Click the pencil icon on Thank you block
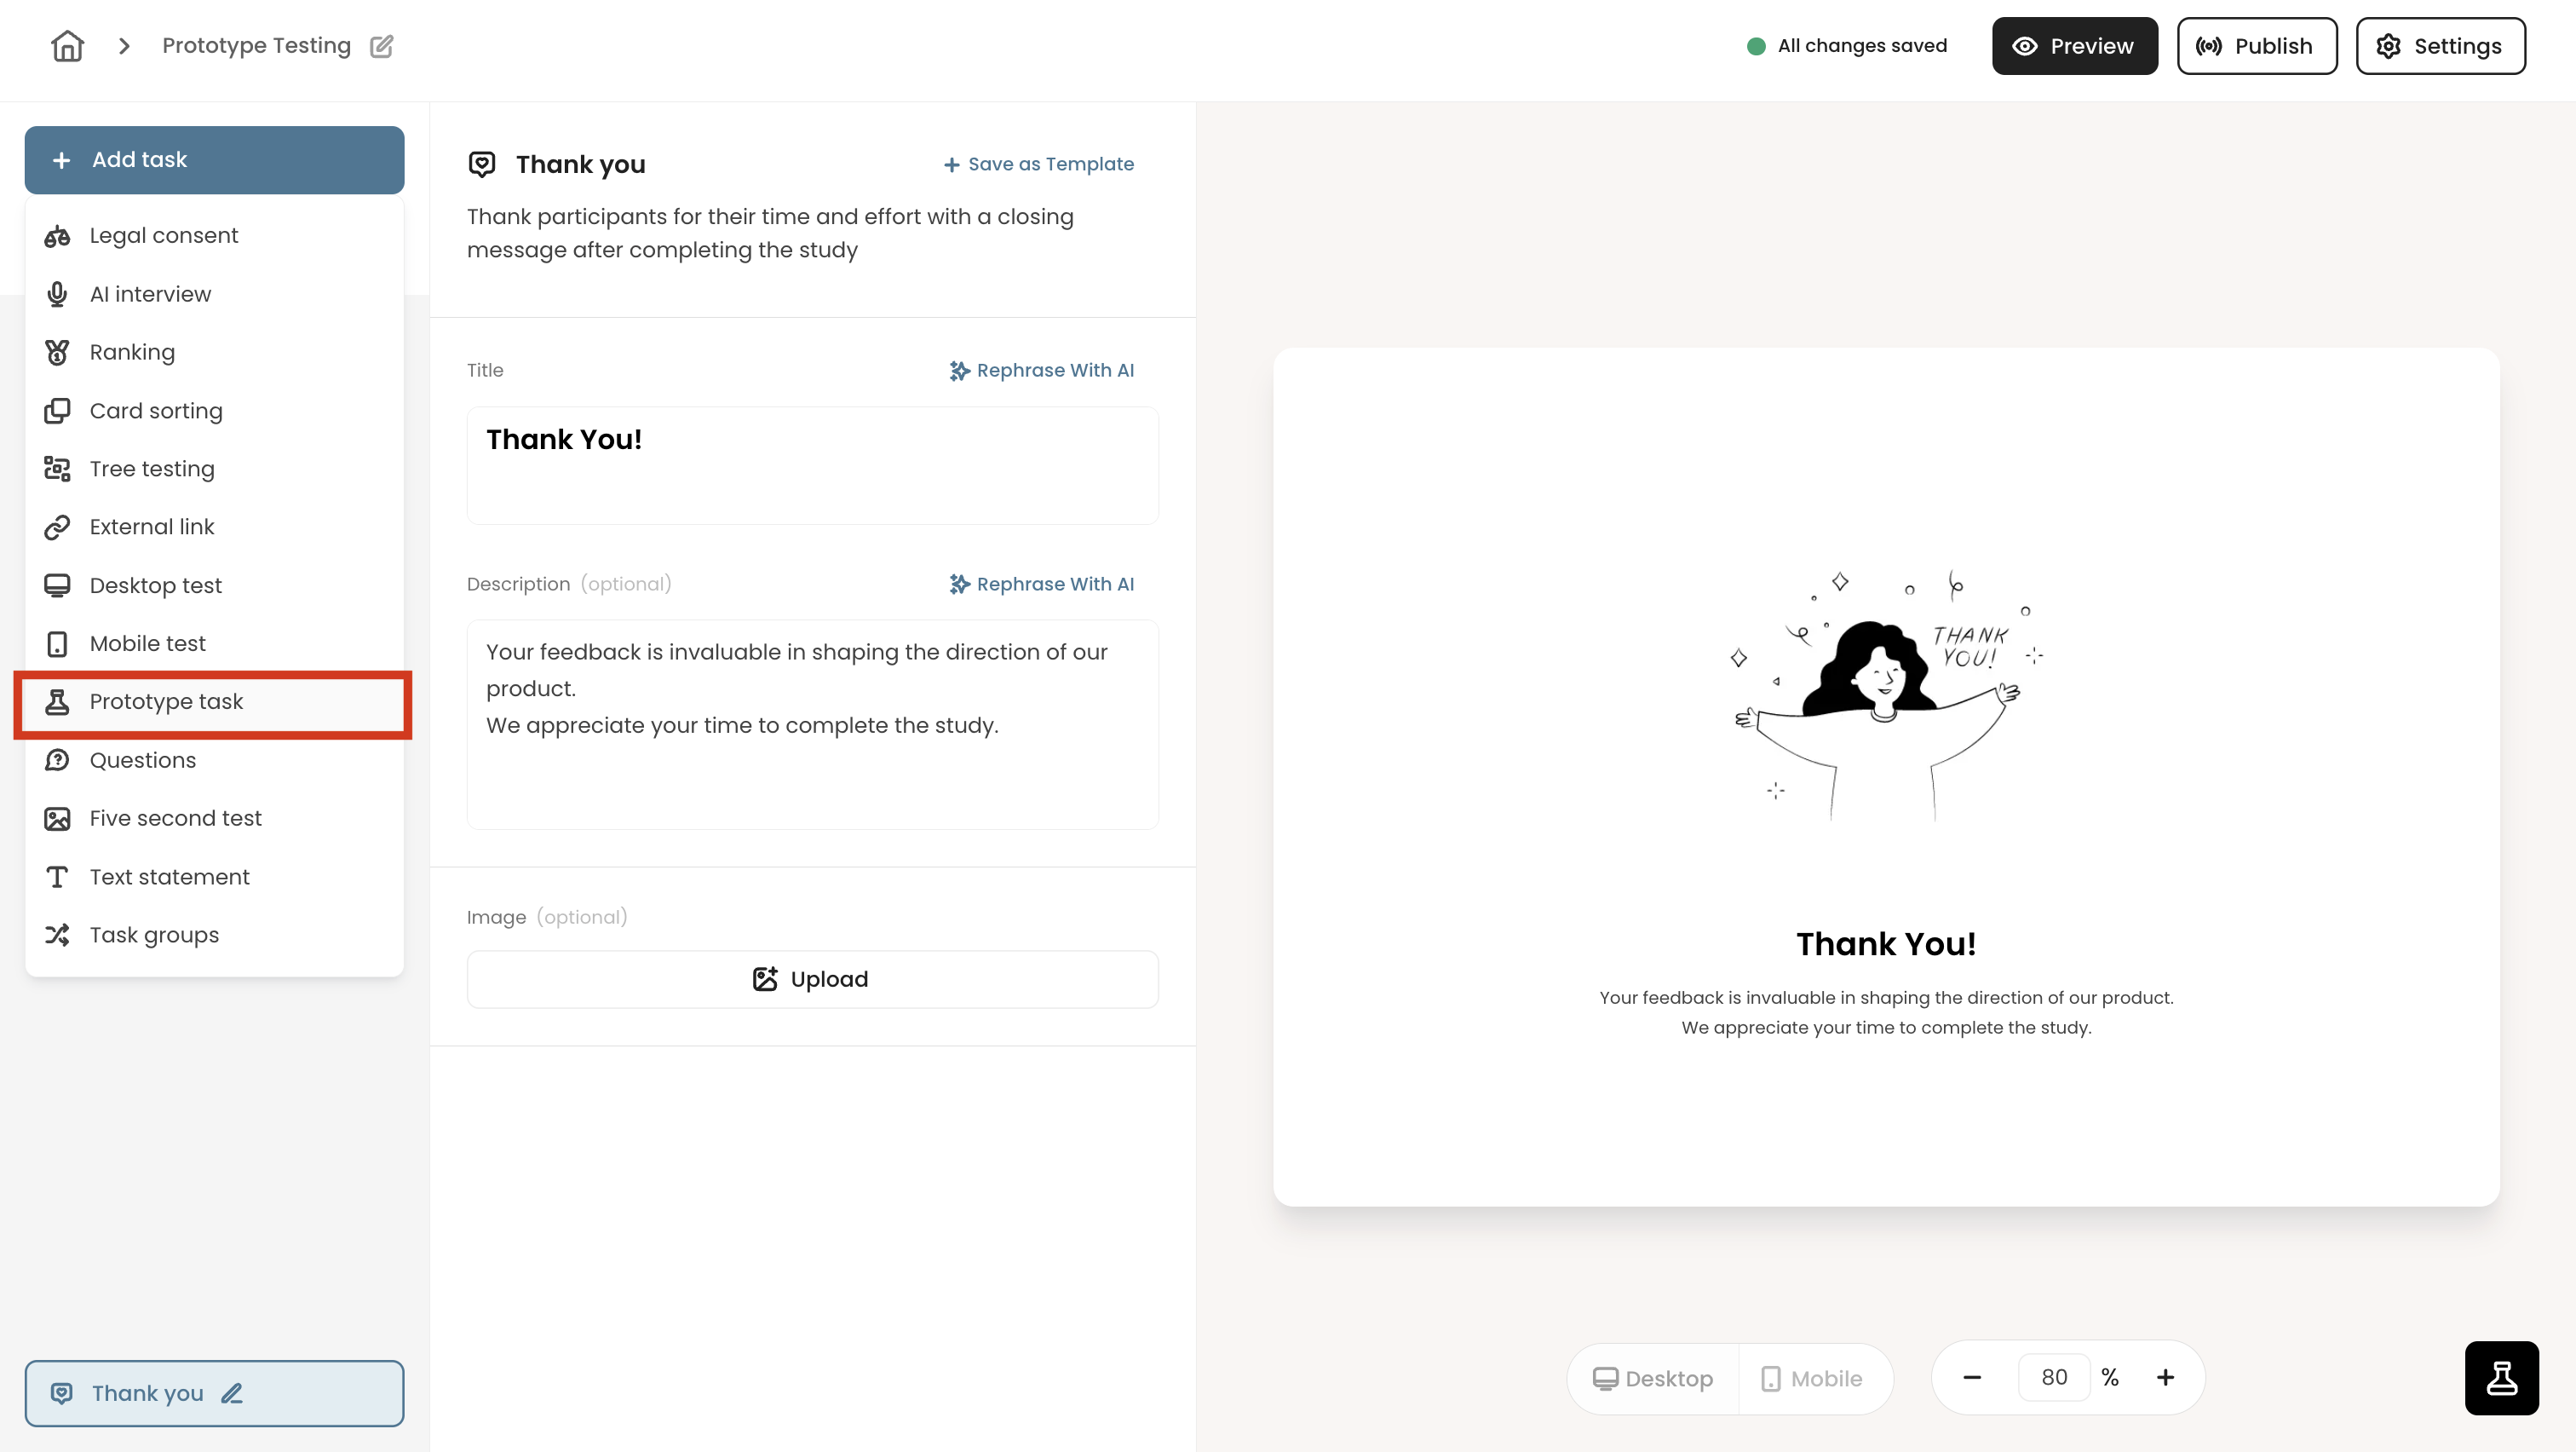Image resolution: width=2576 pixels, height=1452 pixels. click(232, 1393)
